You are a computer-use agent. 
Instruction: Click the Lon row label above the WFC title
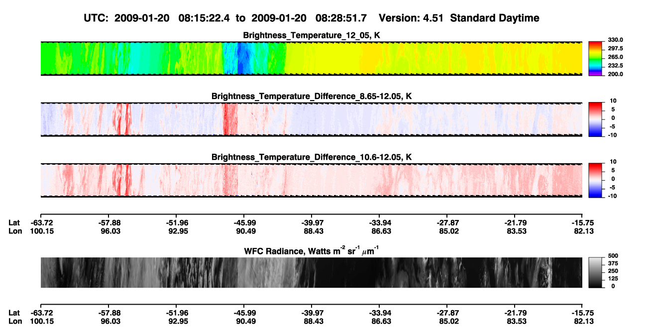15,231
